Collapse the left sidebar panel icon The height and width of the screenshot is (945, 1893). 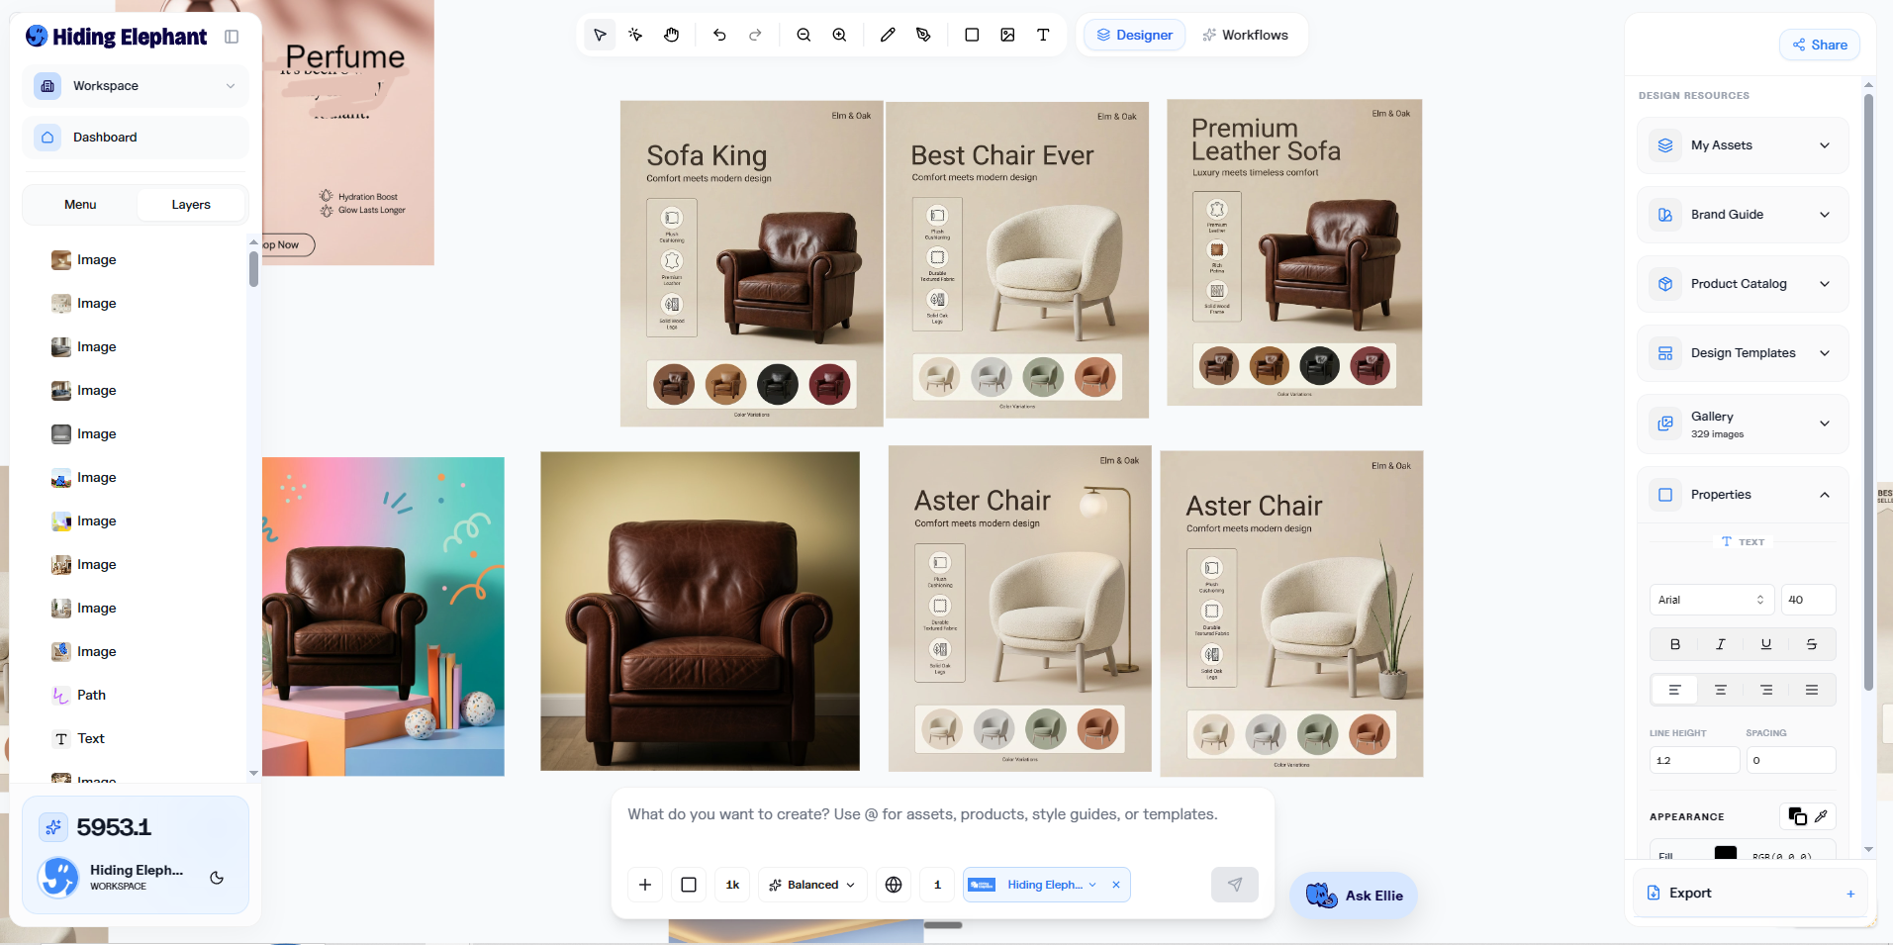[x=232, y=37]
